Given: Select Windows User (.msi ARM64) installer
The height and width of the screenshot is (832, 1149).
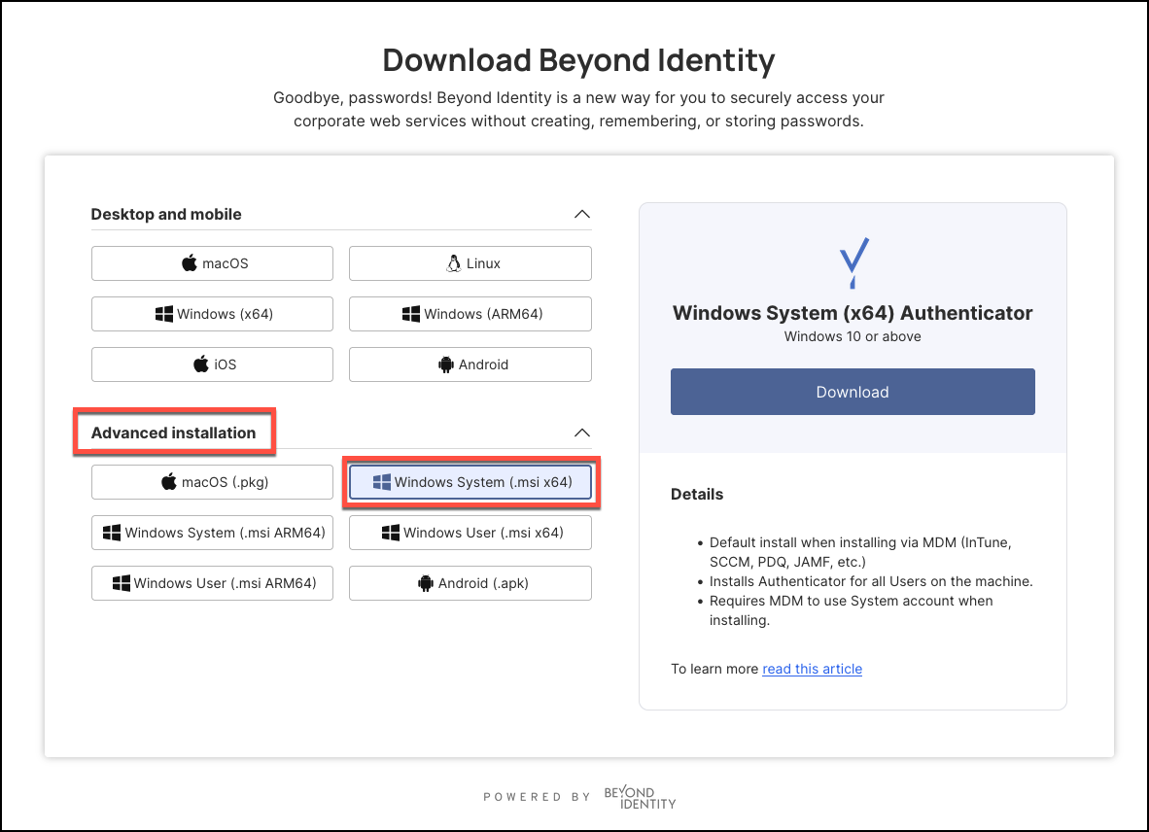Looking at the screenshot, I should click(212, 582).
